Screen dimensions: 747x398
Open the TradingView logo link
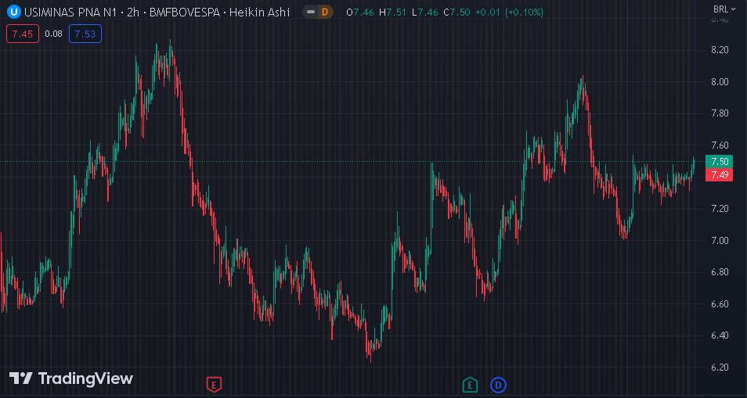(71, 378)
